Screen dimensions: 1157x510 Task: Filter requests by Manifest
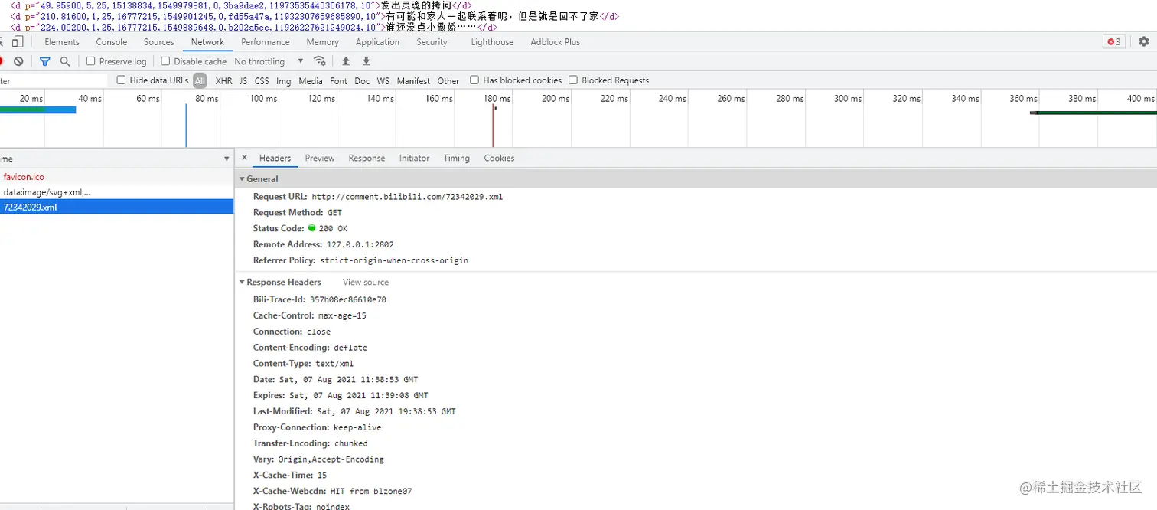click(413, 80)
